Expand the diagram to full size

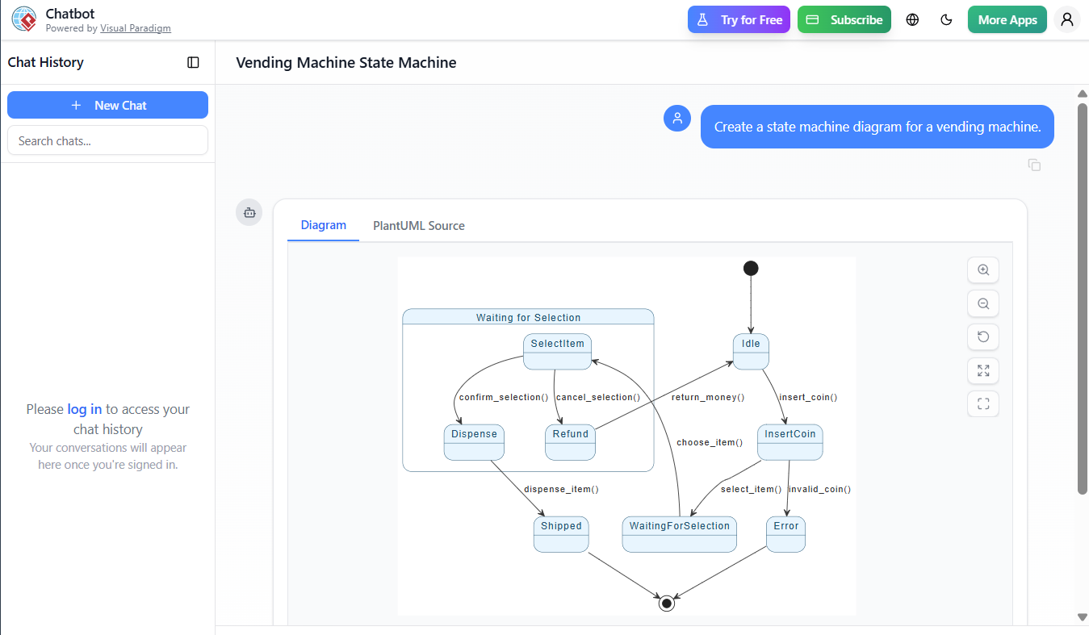click(982, 370)
